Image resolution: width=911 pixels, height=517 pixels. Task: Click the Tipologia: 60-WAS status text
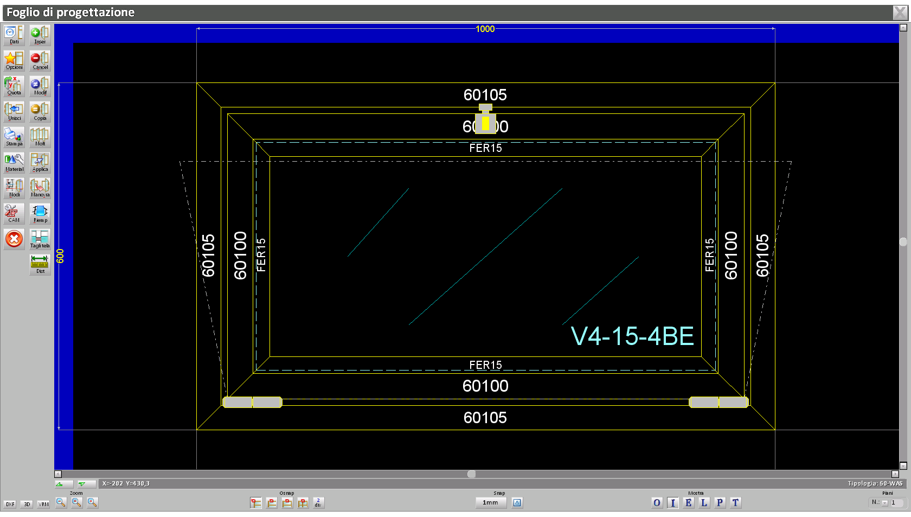(x=875, y=484)
